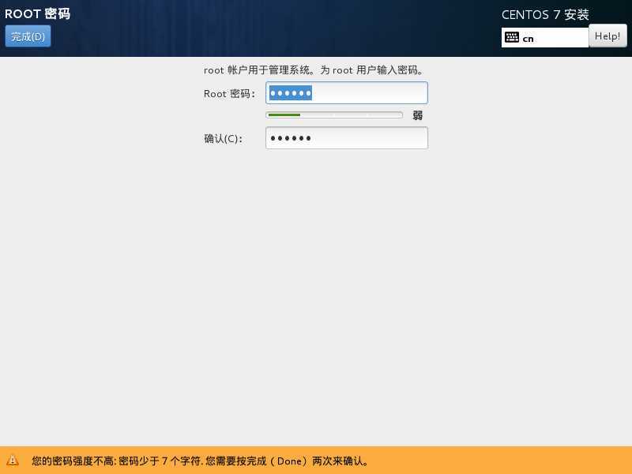Click the keyboard layout icon

[512, 37]
